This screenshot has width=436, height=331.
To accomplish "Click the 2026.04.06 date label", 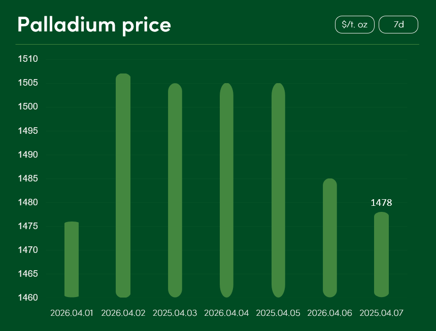I will coord(330,313).
